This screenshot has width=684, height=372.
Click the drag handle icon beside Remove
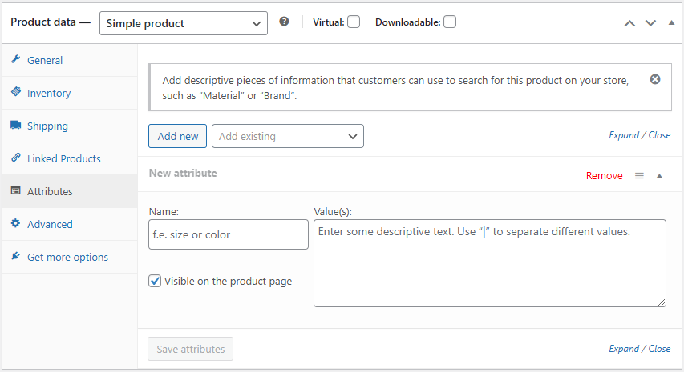(639, 176)
